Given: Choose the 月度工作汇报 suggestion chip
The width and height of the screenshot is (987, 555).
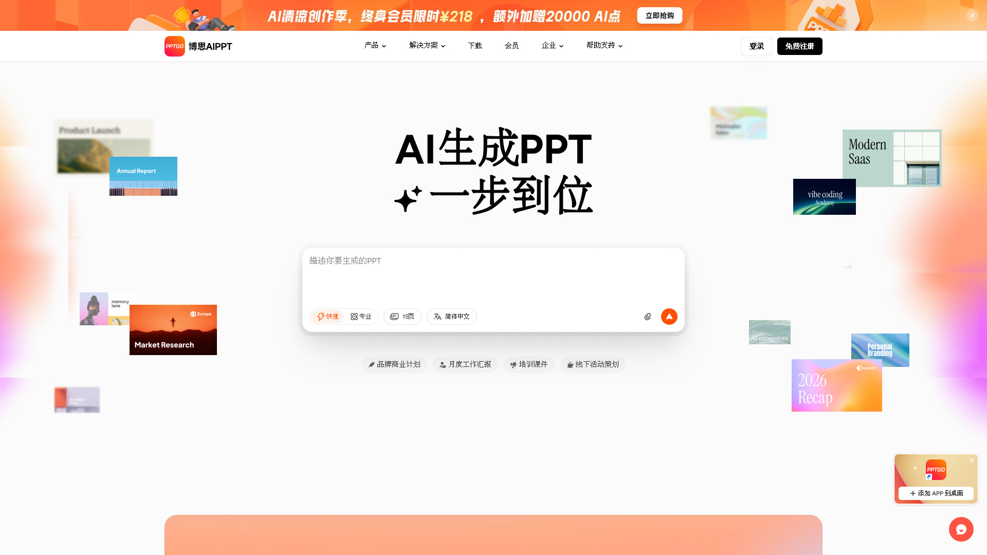Looking at the screenshot, I should click(x=465, y=364).
